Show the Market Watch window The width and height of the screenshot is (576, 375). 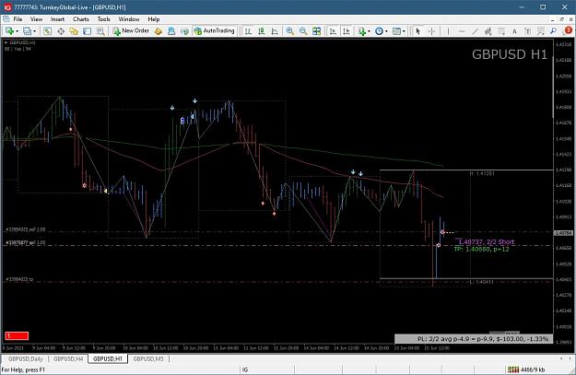(x=47, y=31)
